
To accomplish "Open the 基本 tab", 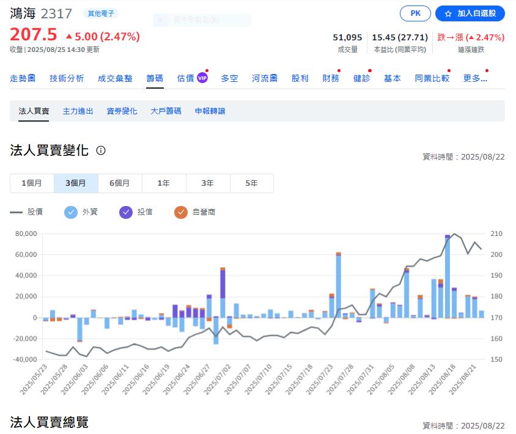I will pos(393,78).
